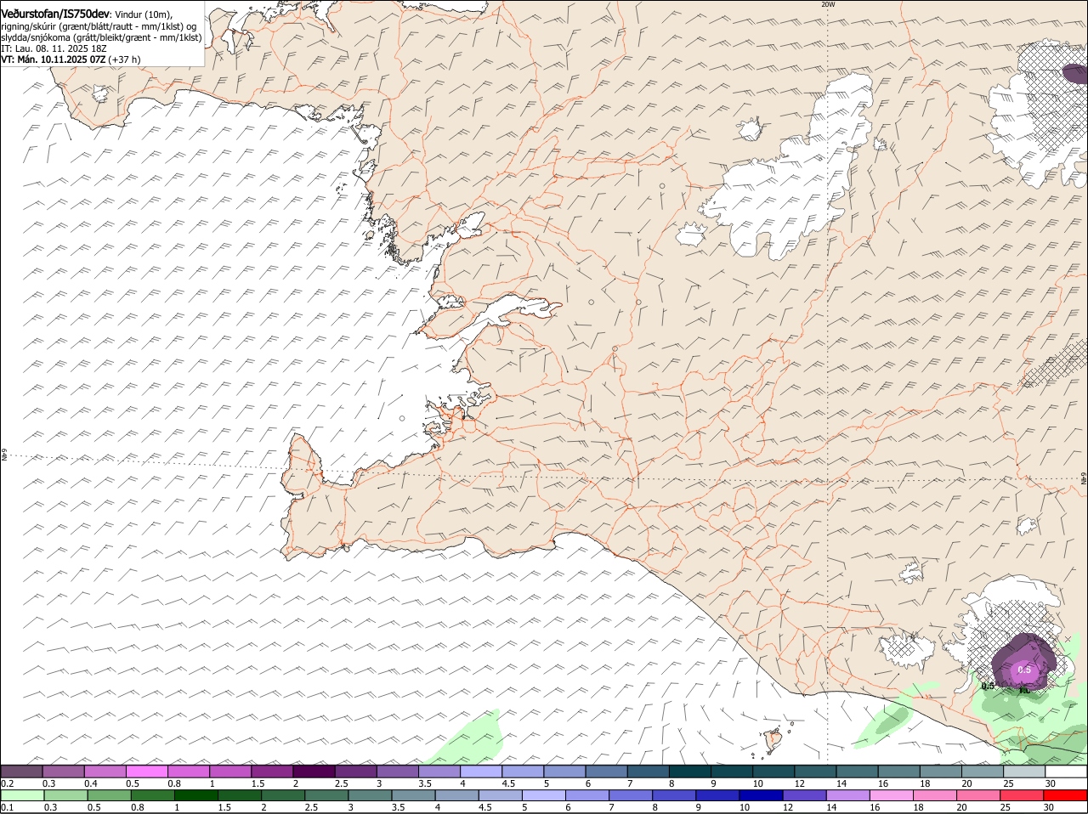The height and width of the screenshot is (814, 1088).
Task: Click the '30' label on the green rain scale
Action: click(1048, 807)
